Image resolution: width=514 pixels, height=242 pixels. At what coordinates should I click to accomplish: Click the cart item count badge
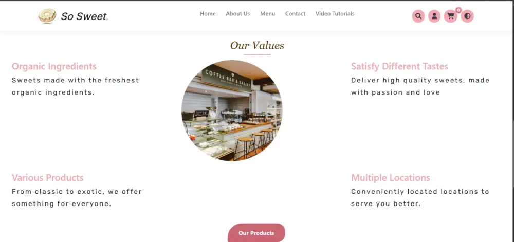coord(458,10)
